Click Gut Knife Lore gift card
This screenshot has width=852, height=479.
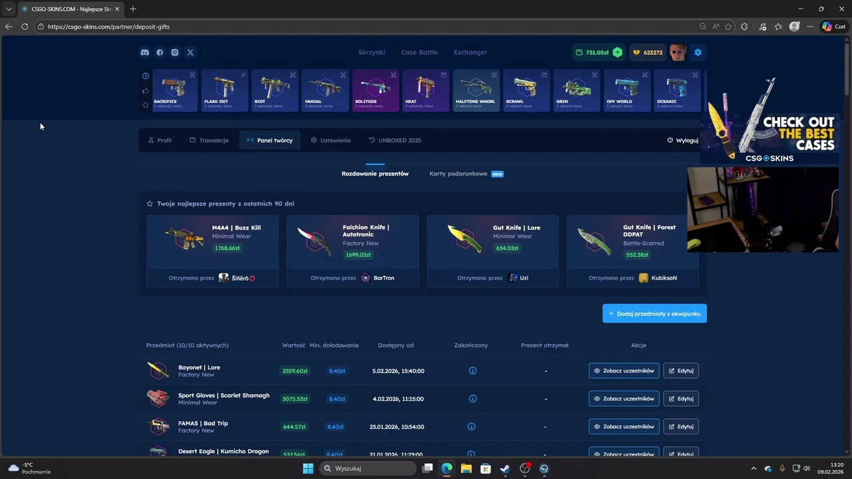point(493,251)
